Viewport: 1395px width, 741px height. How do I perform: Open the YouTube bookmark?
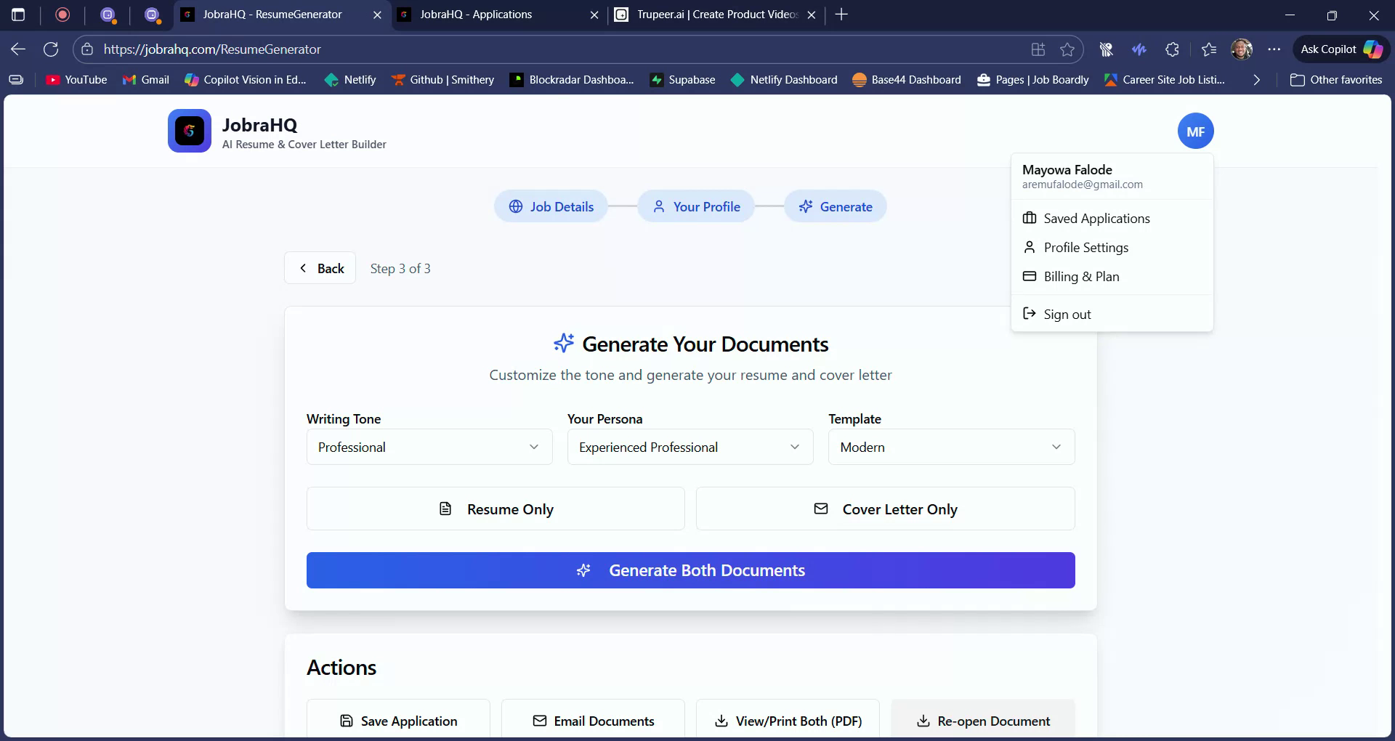pyautogui.click(x=76, y=80)
